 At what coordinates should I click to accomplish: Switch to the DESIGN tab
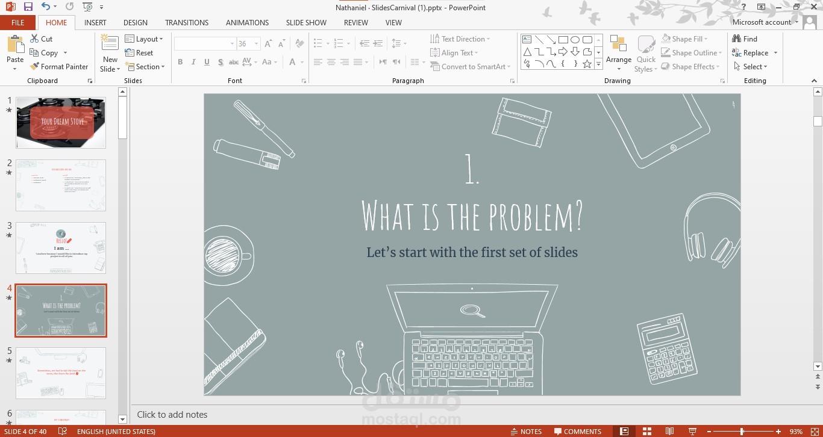[136, 23]
